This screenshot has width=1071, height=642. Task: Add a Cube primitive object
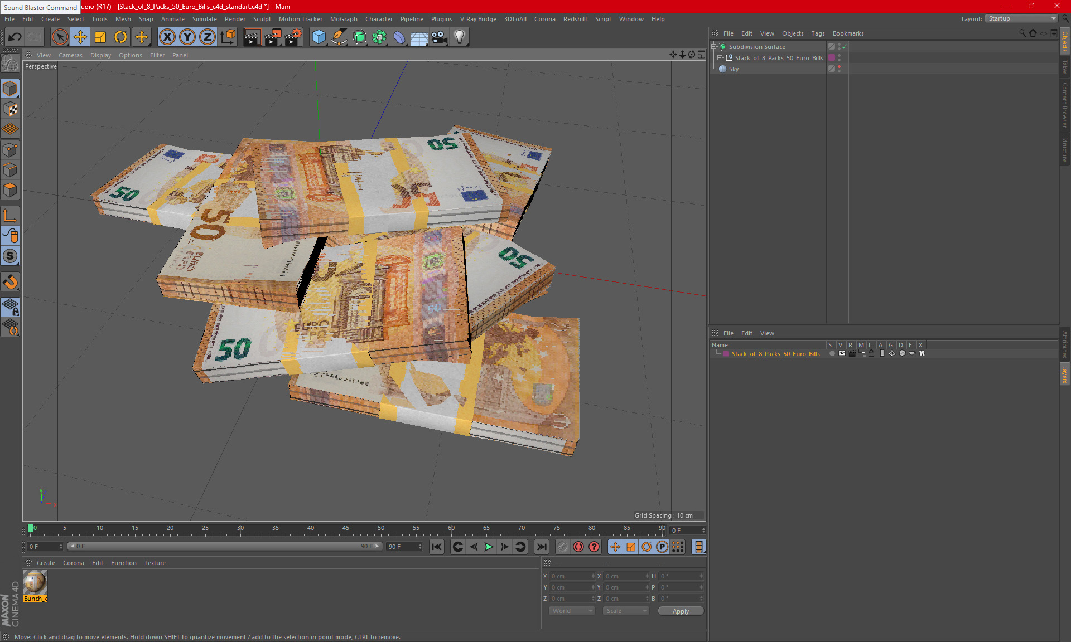[319, 37]
